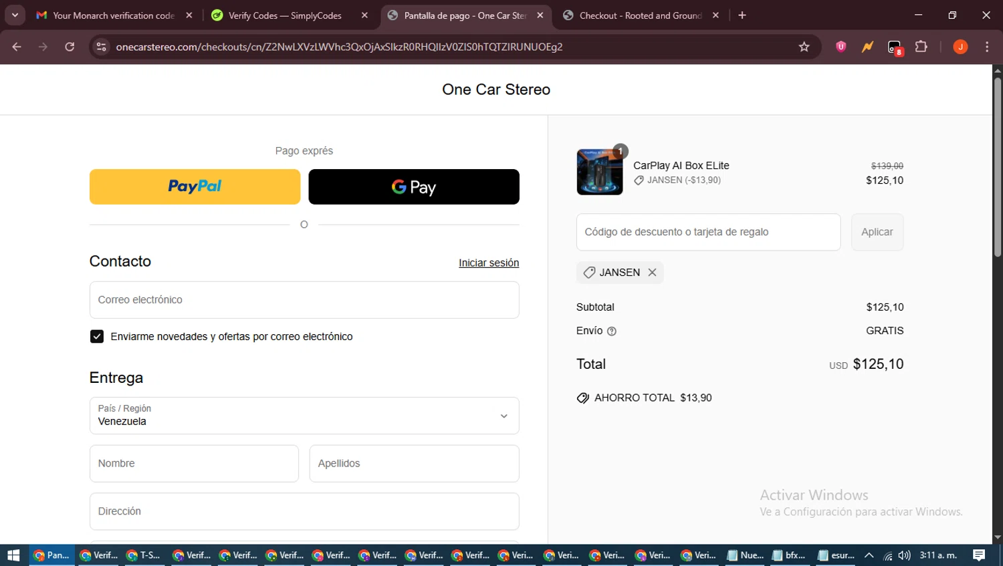Viewport: 1003px width, 566px height.
Task: Expand the País / Región dropdown
Action: [x=304, y=416]
